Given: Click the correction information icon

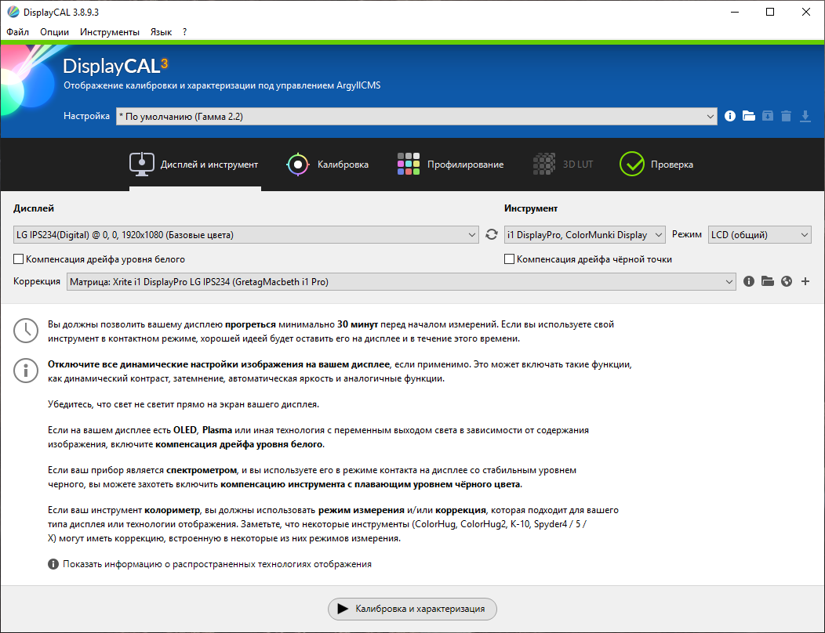Looking at the screenshot, I should tap(749, 281).
